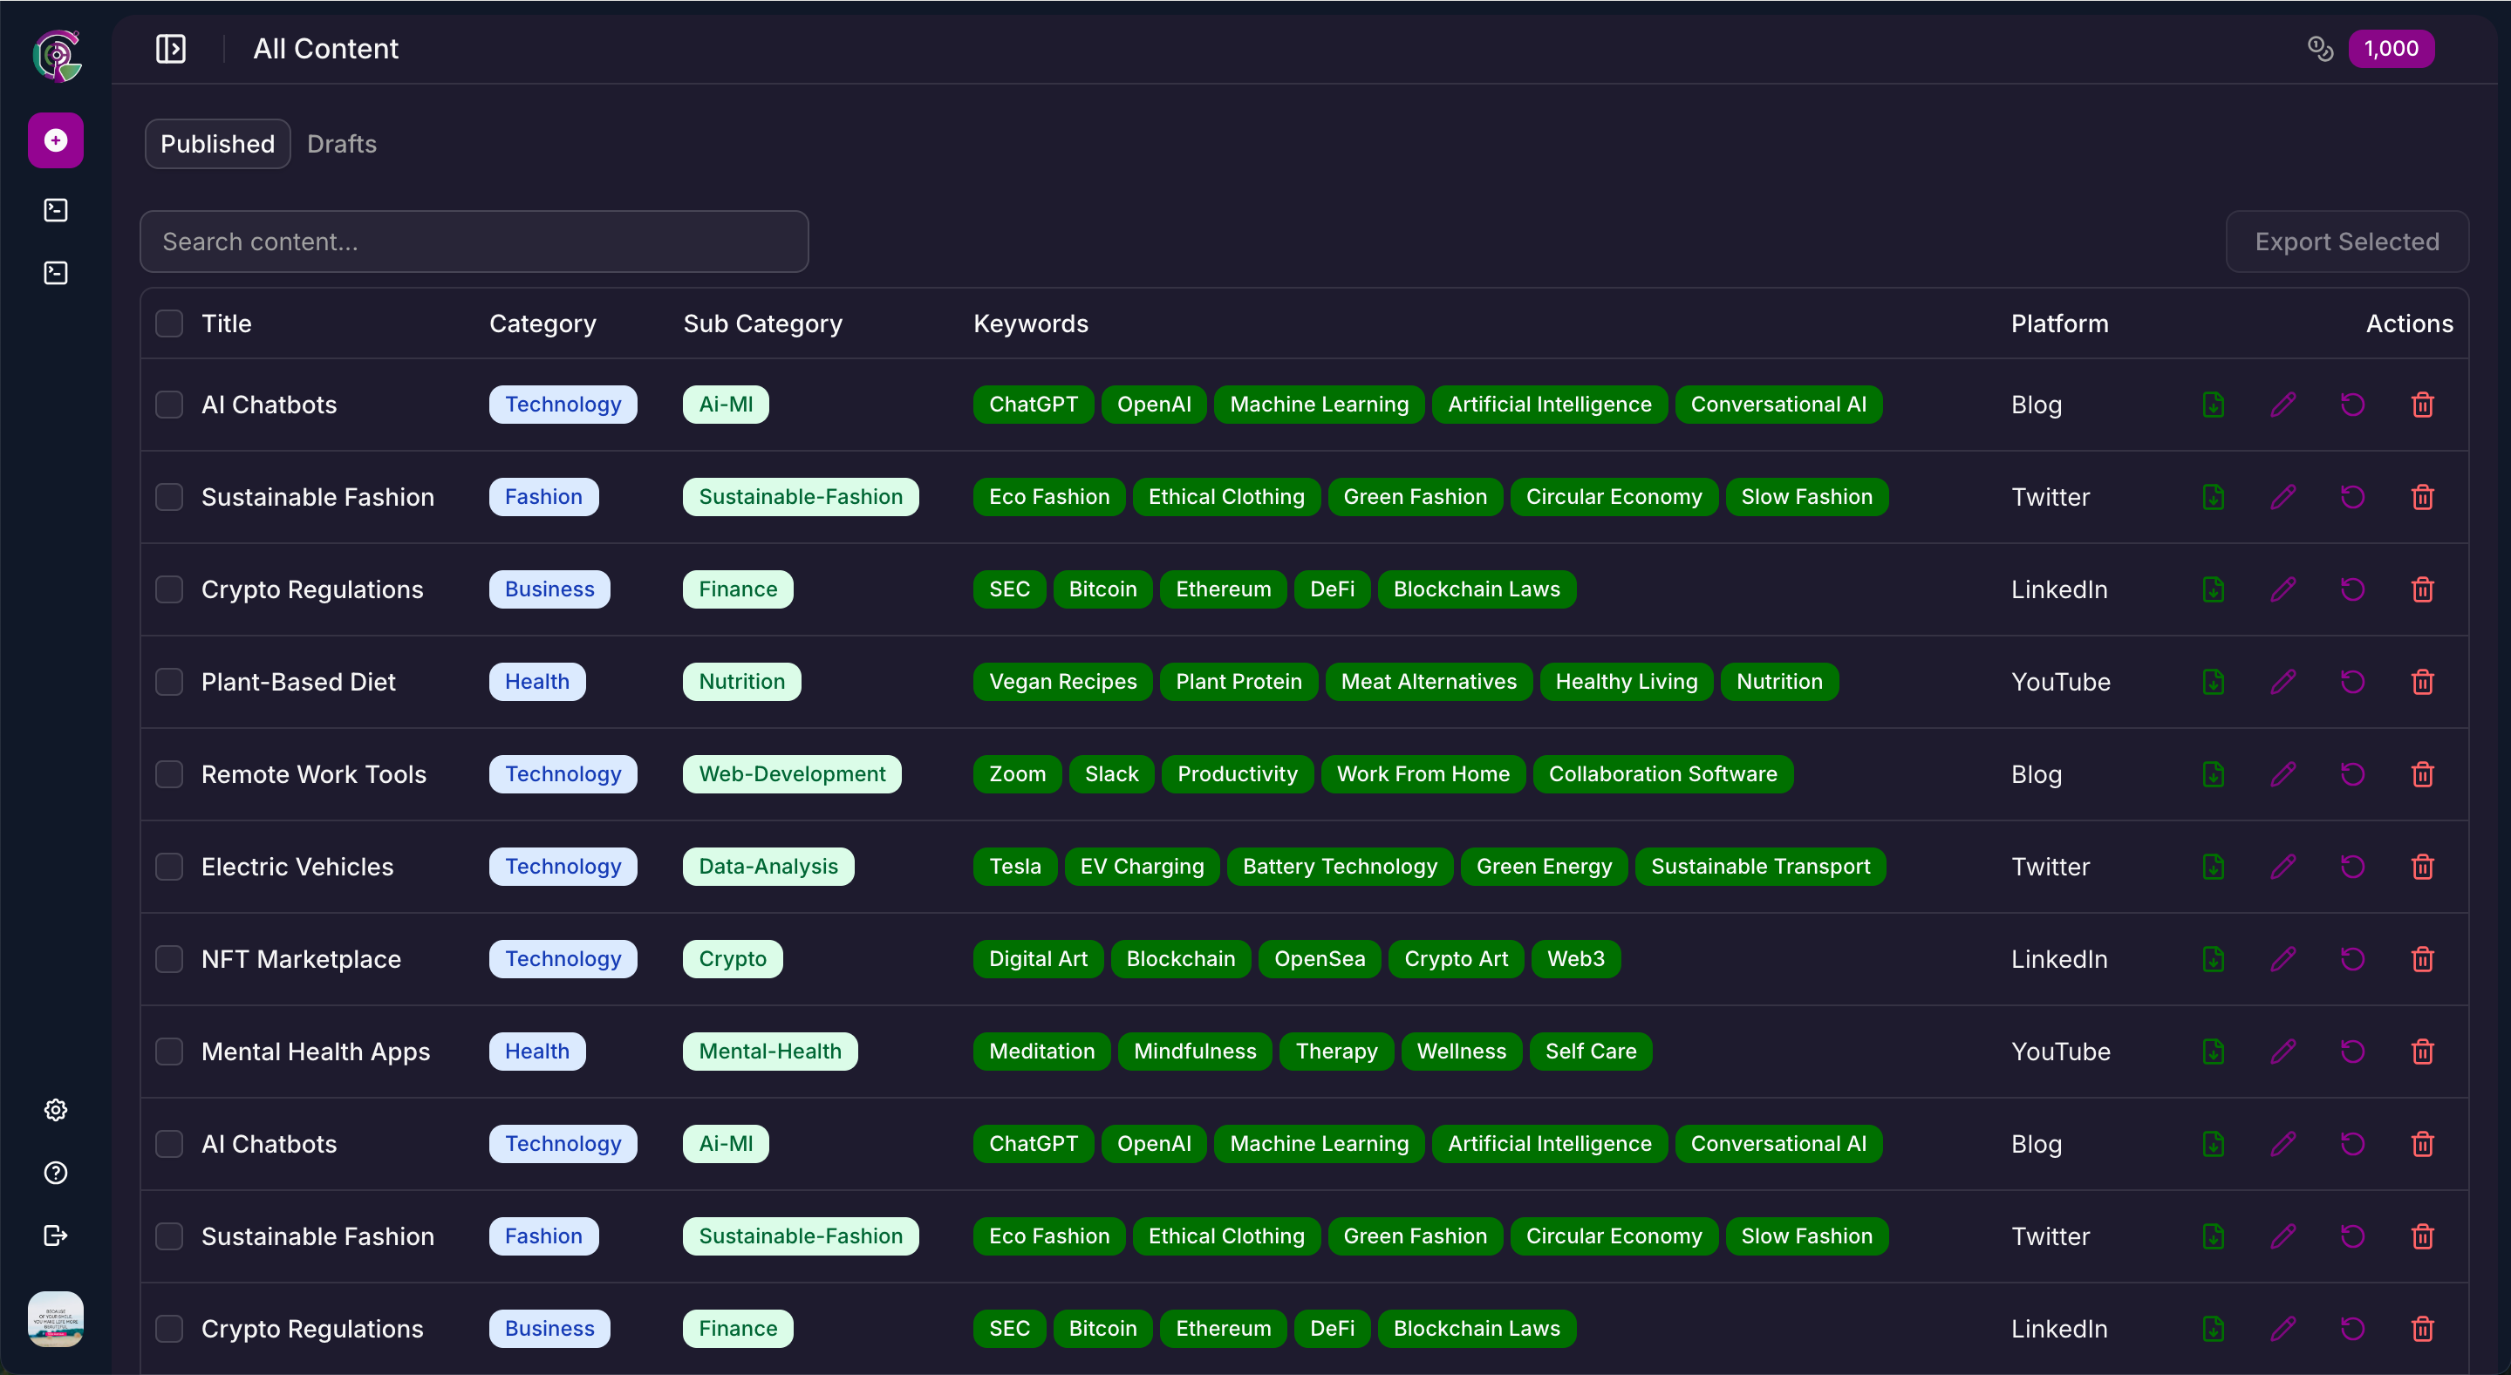Toggle the sidebar panel collapse icon
The height and width of the screenshot is (1375, 2511).
(x=171, y=49)
